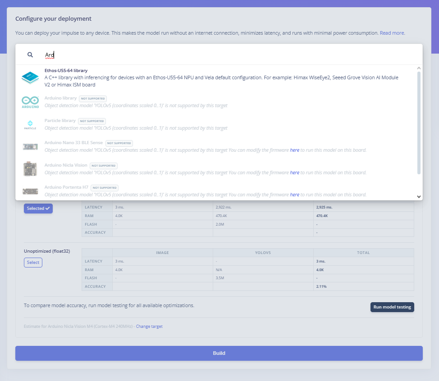Click the Ethos-U55-64 library icon
Viewport: 439px width, 381px height.
click(x=30, y=77)
